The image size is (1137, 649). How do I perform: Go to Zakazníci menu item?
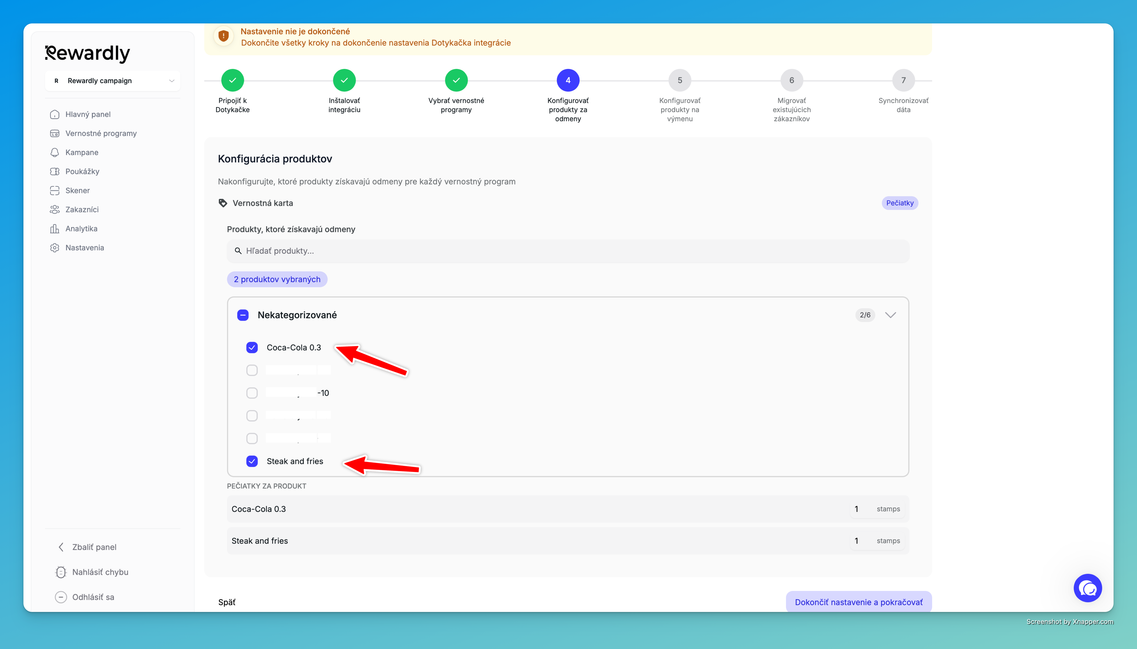pos(82,210)
